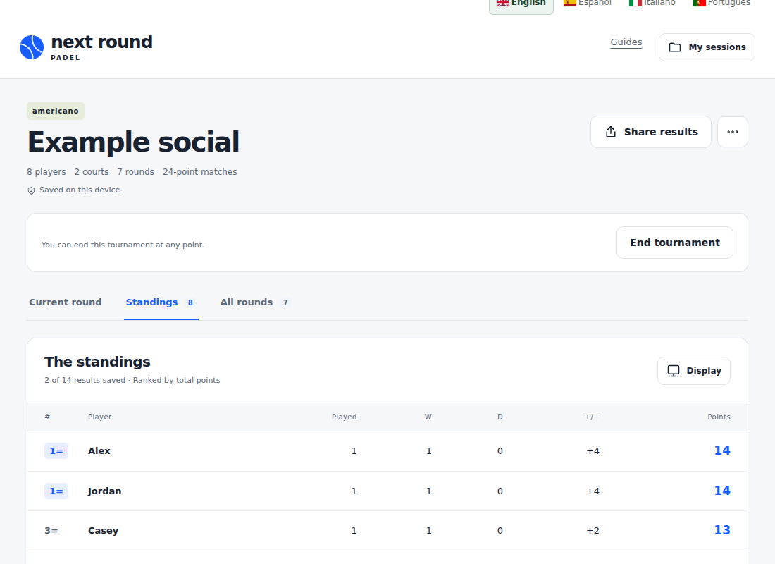Open My sessions
Viewport: 775px width, 564px height.
point(707,47)
